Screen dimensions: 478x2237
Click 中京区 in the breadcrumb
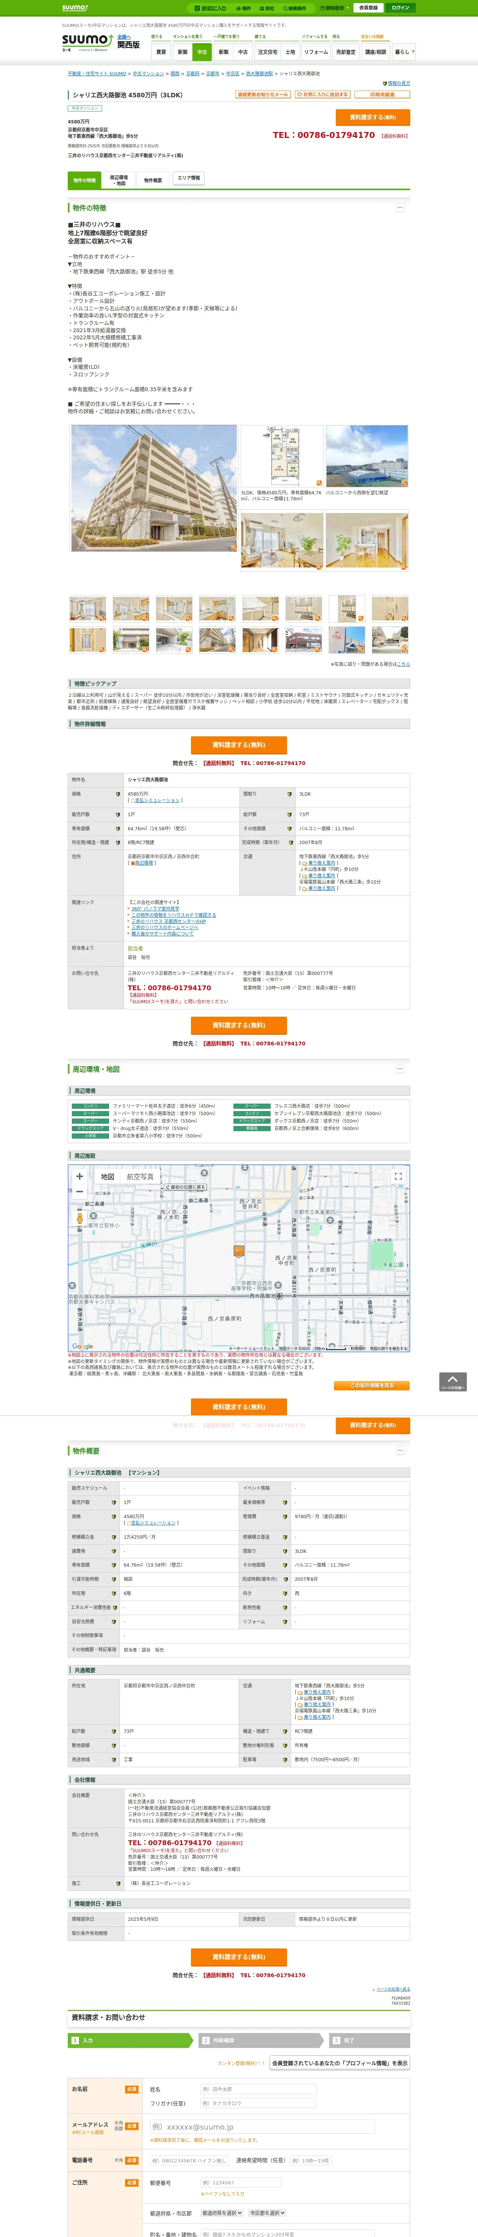[233, 74]
